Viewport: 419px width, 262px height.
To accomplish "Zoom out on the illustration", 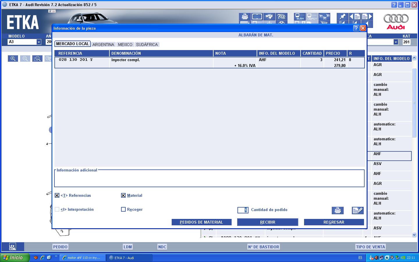I will 25,59.
